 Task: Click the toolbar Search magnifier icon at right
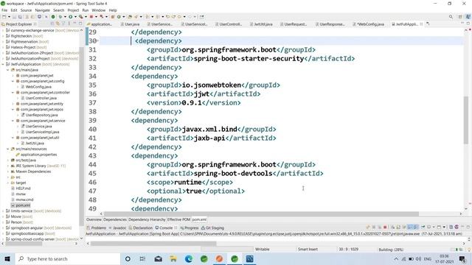point(451,17)
